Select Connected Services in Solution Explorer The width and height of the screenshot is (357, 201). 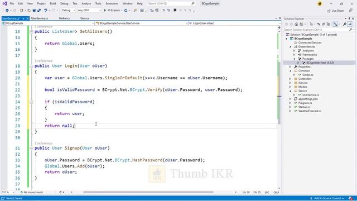[x=310, y=42]
